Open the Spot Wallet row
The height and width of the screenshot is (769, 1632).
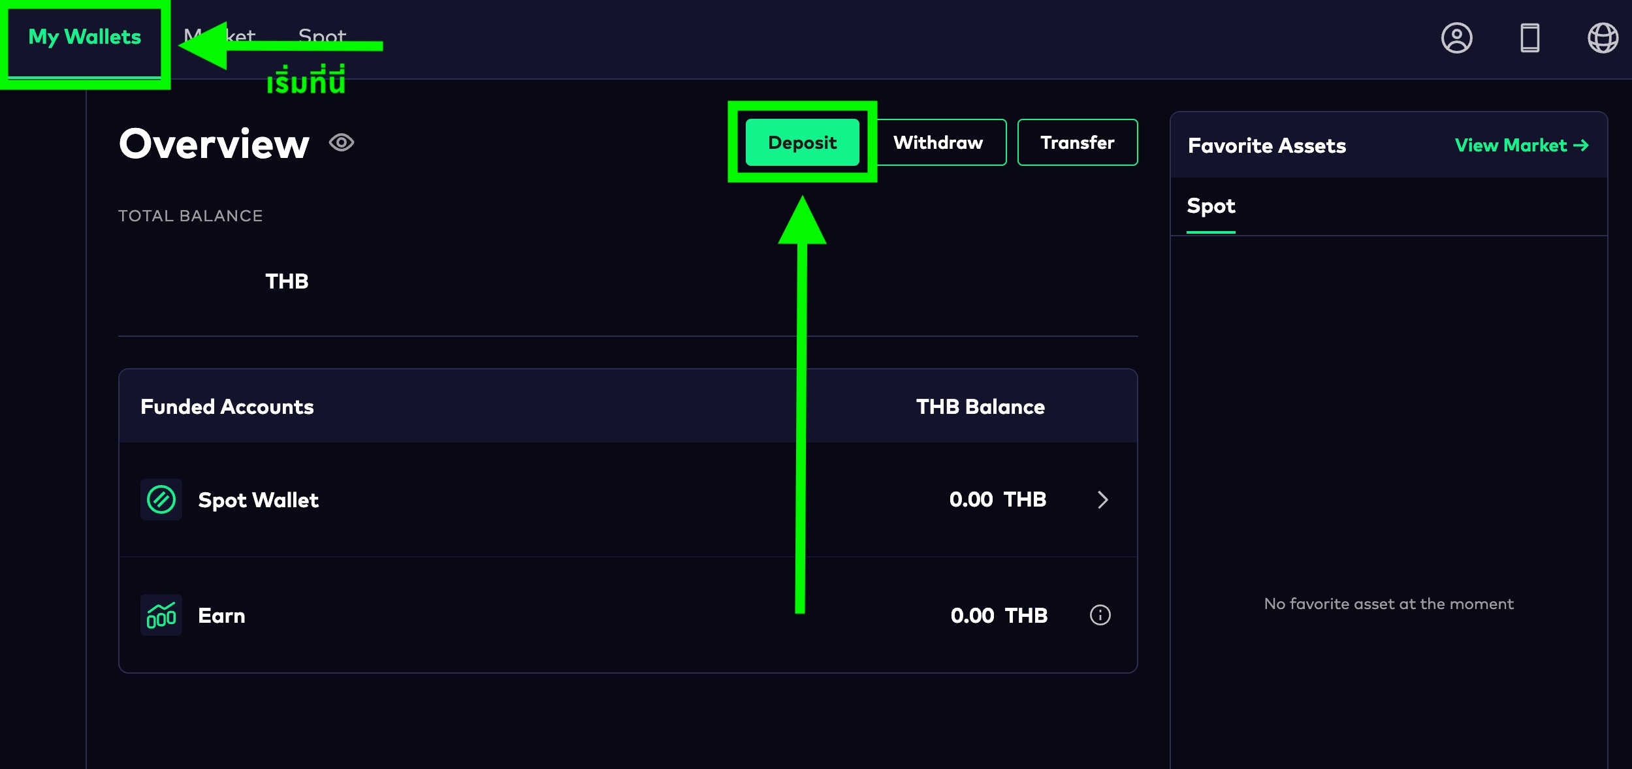259,500
